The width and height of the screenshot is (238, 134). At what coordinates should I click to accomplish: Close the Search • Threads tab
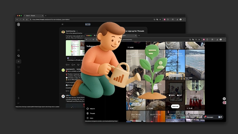pos(43,16)
